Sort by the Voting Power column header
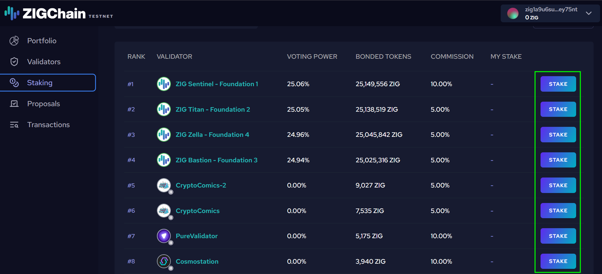Viewport: 602px width, 274px height. pyautogui.click(x=312, y=56)
